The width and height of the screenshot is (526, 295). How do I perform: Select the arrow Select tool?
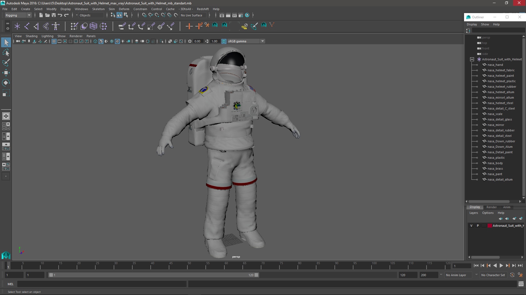pyautogui.click(x=6, y=42)
